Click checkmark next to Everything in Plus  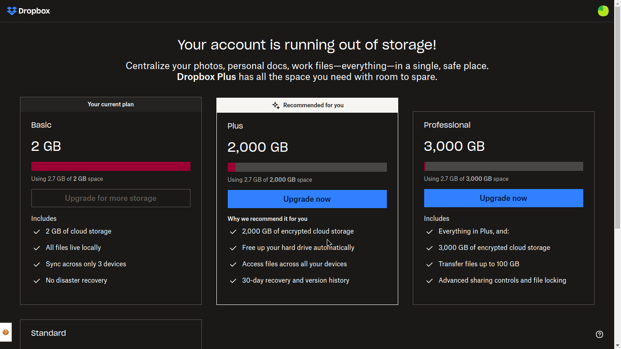[430, 232]
